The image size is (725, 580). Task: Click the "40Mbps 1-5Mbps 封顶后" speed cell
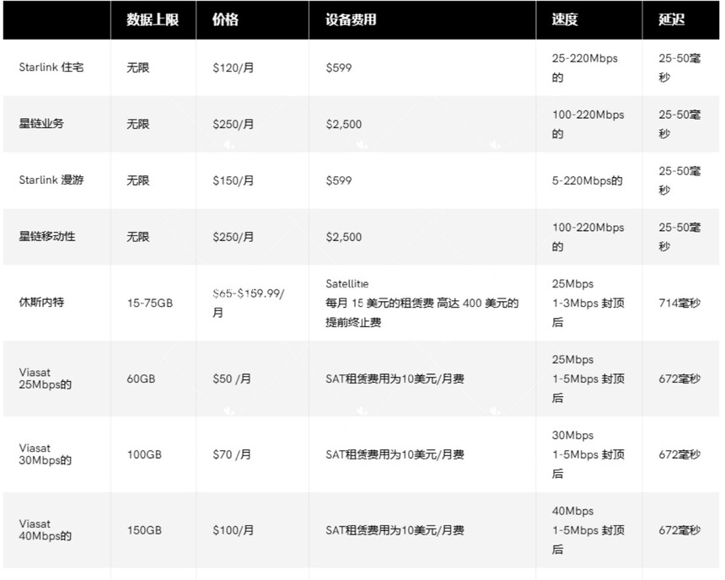588,531
